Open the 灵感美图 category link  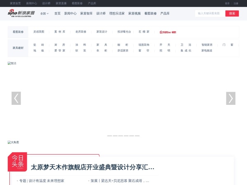[39, 32]
